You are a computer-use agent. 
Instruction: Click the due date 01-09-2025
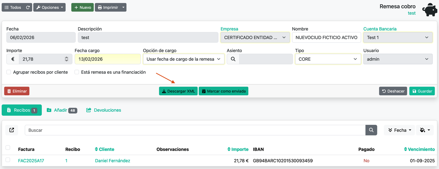(422, 161)
